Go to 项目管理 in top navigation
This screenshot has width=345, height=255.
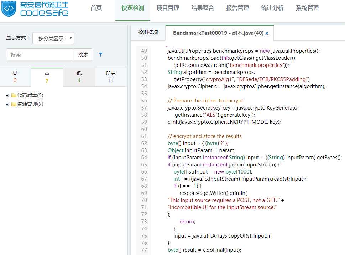pyautogui.click(x=168, y=8)
